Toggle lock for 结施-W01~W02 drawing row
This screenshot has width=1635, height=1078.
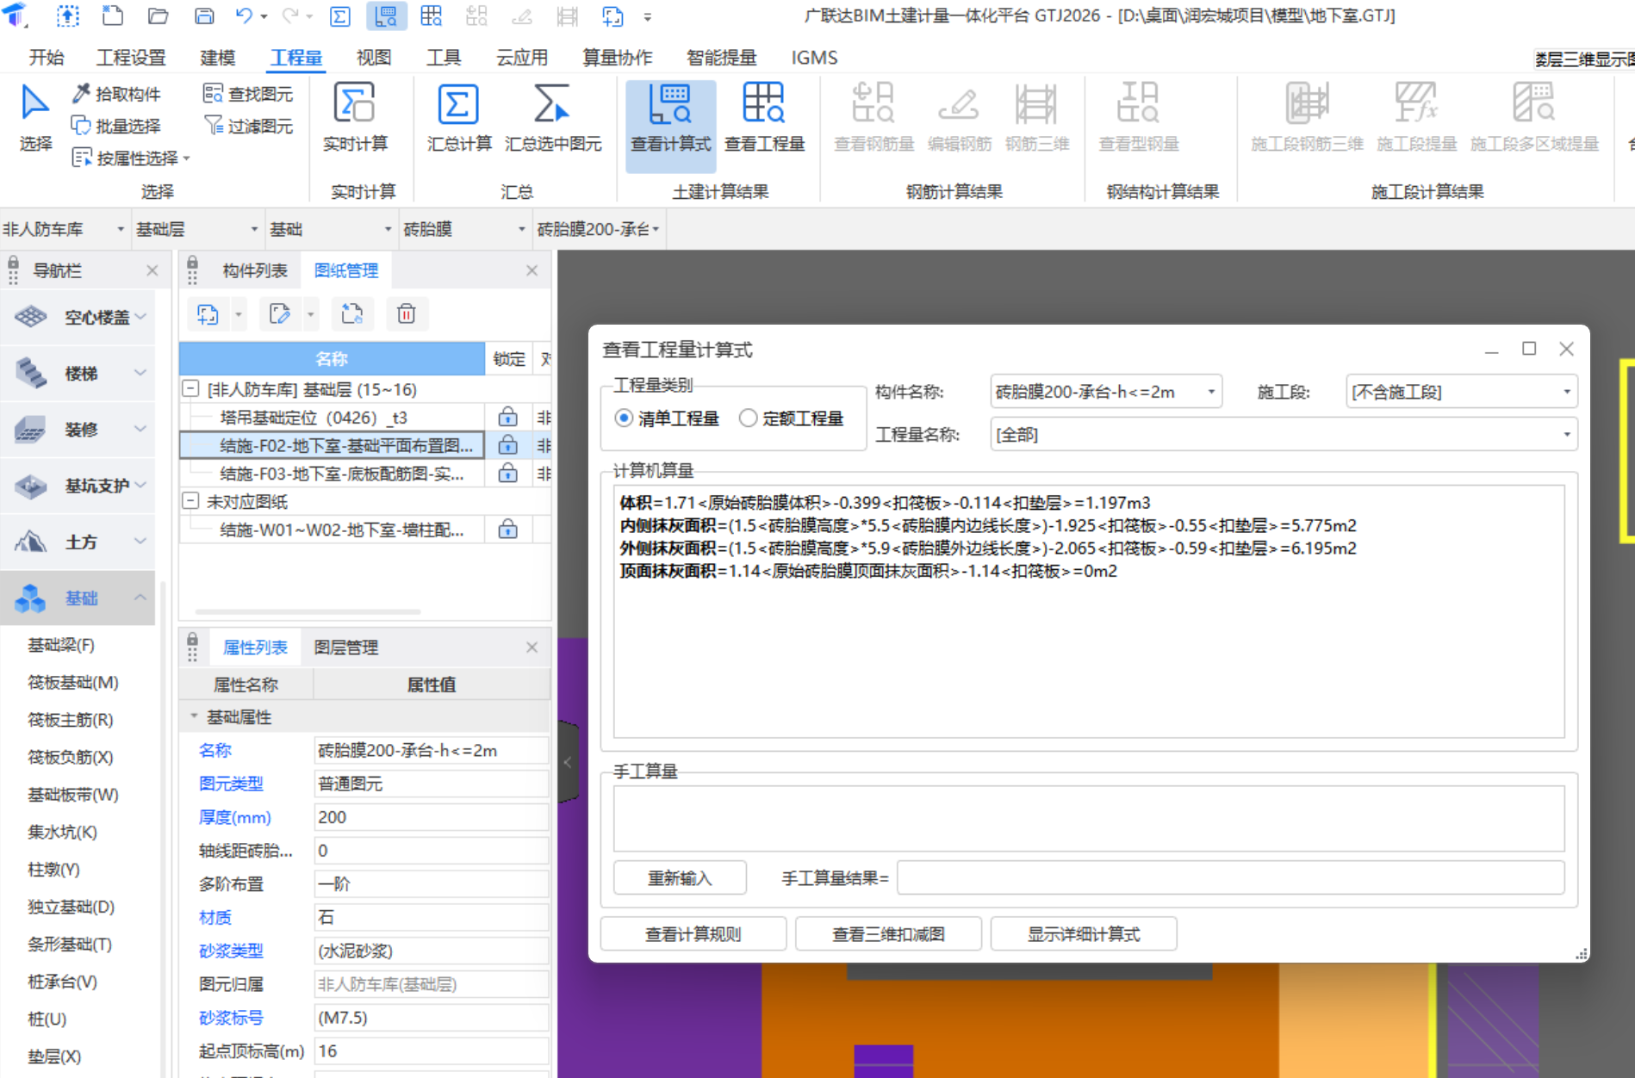(508, 530)
